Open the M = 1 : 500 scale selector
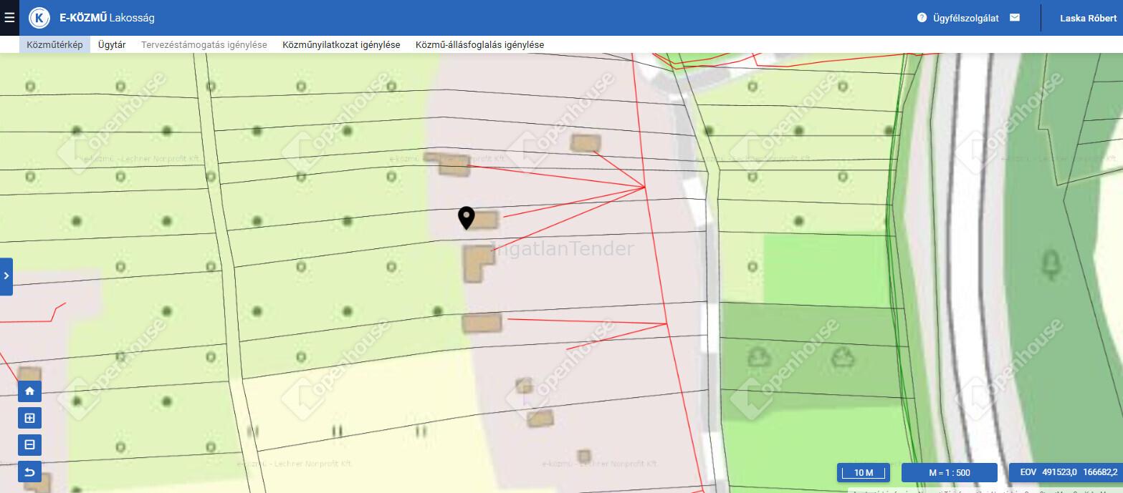The width and height of the screenshot is (1123, 493). [x=949, y=473]
